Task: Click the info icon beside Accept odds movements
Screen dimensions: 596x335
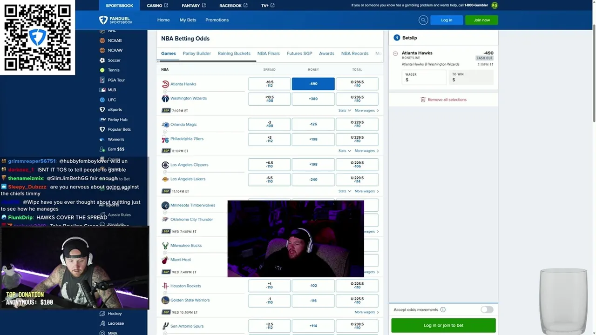Action: pyautogui.click(x=443, y=309)
